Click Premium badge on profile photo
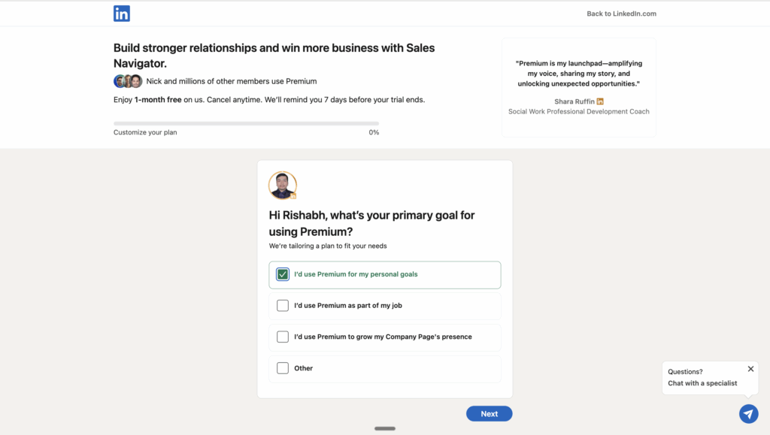This screenshot has width=770, height=435. point(293,196)
